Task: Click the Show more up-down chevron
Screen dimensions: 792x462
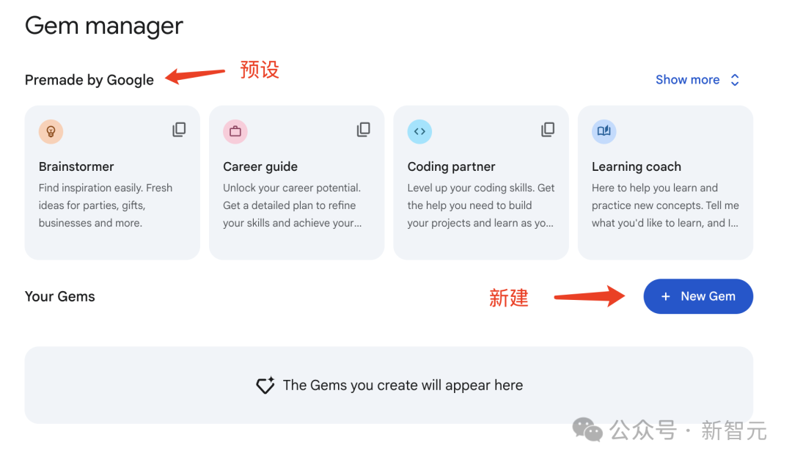Action: click(x=734, y=80)
